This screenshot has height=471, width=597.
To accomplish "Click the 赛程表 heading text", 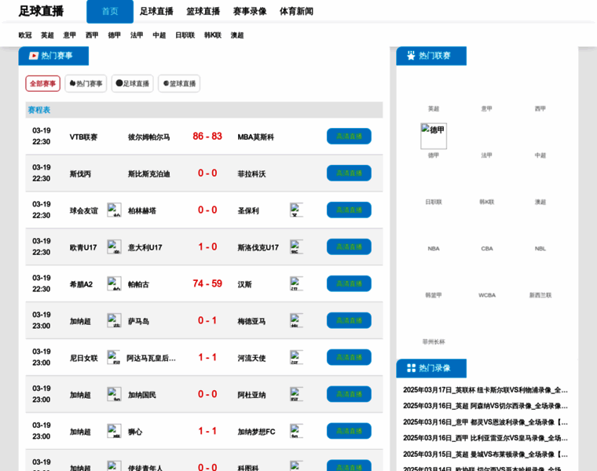I will pos(38,110).
